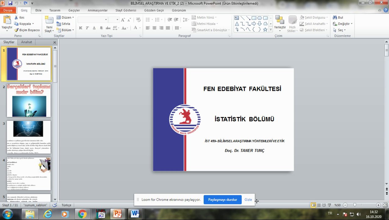Open Google Chrome from the taskbar
The height and width of the screenshot is (220, 389).
coord(82,214)
